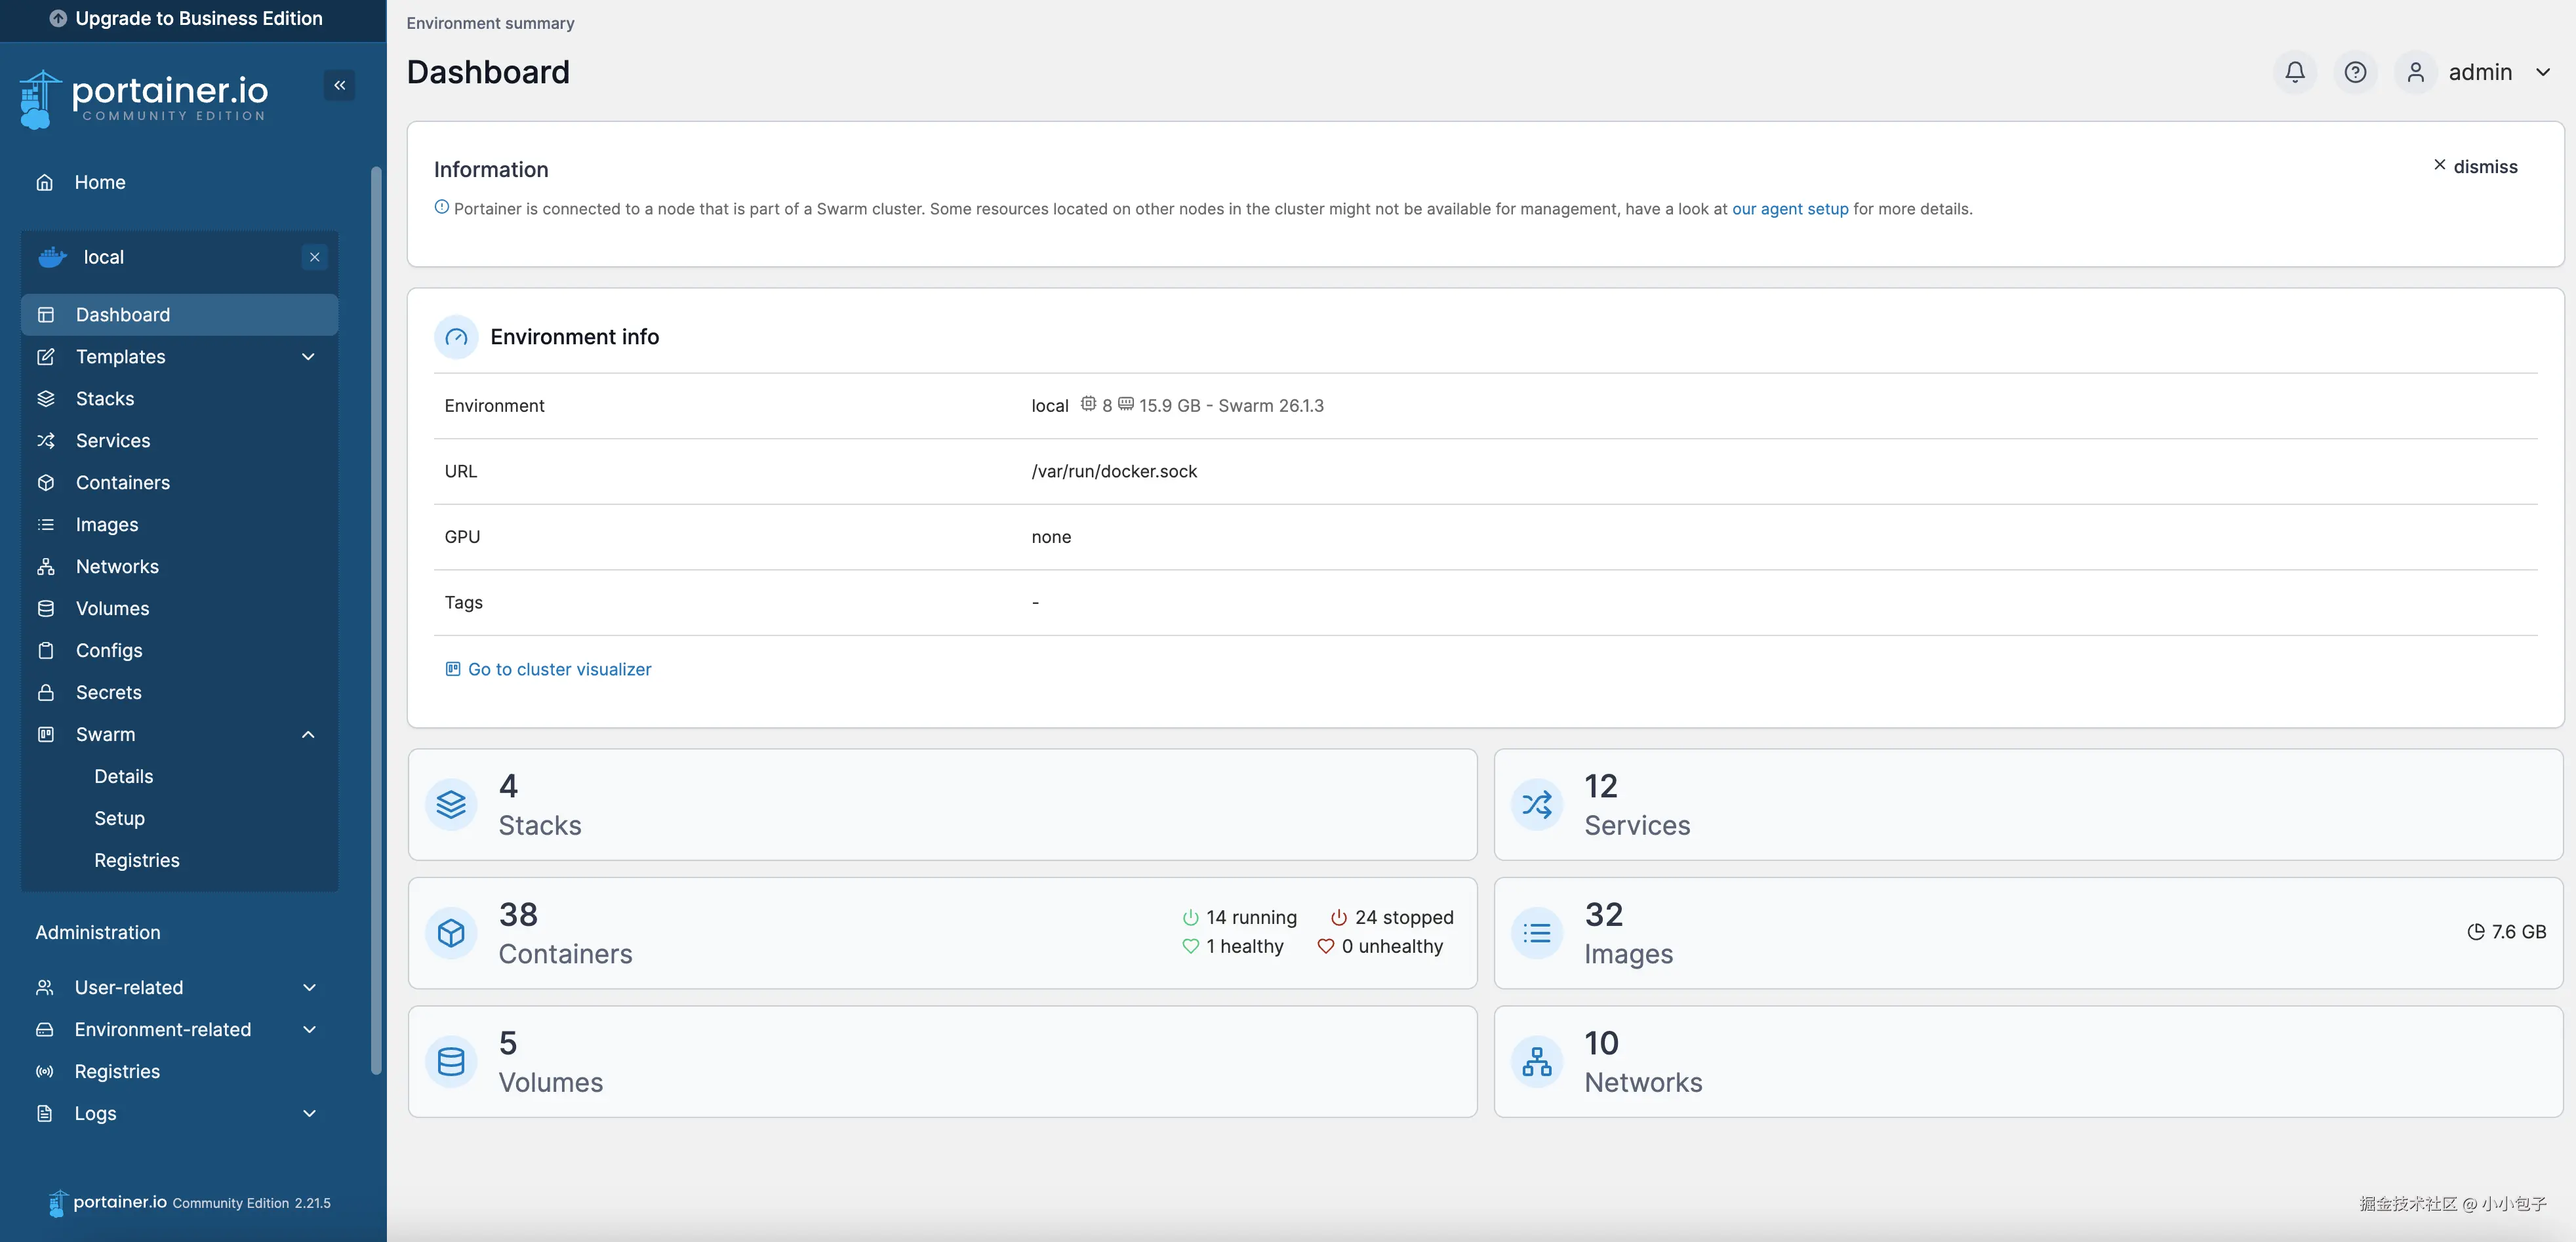Collapse the sidebar with double-chevron button
The image size is (2576, 1242).
340,85
